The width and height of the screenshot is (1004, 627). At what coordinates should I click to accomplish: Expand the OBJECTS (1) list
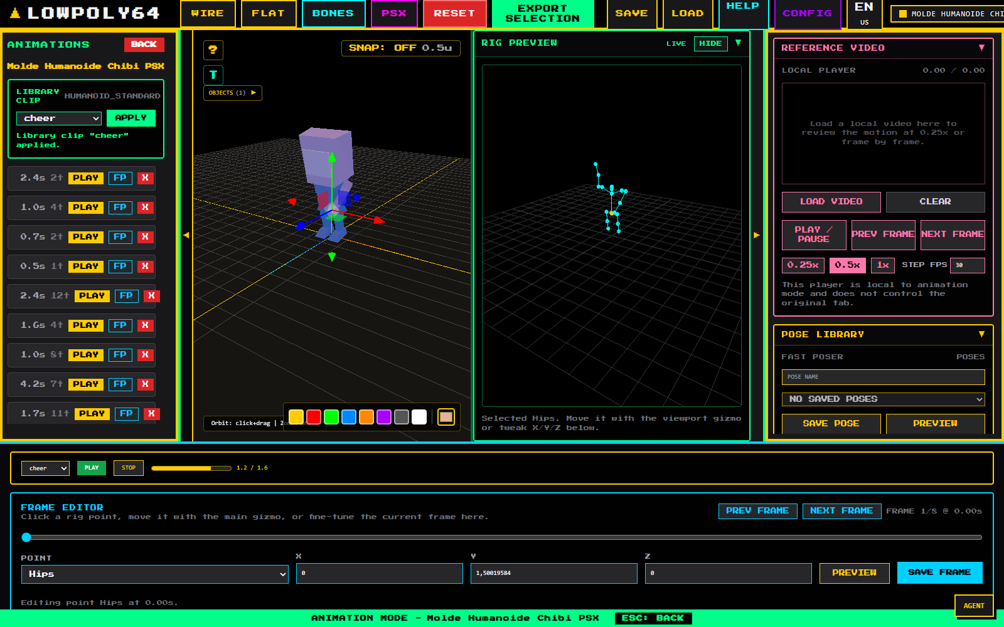click(232, 93)
